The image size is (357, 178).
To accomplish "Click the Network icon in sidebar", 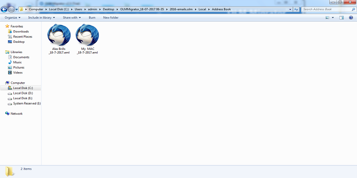I will (7, 113).
